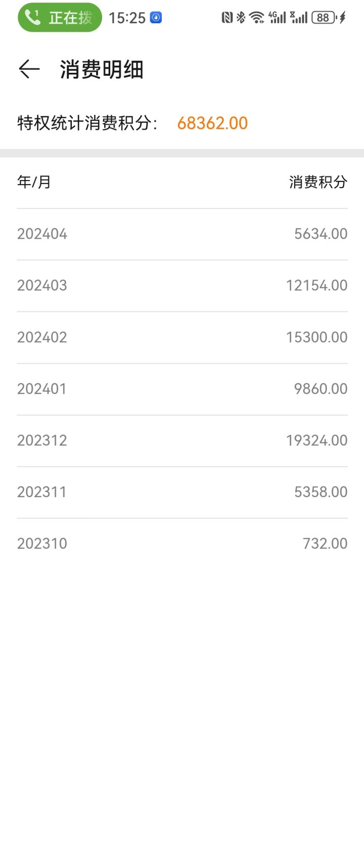
Task: Tap the 年/月 column header
Action: click(x=34, y=182)
